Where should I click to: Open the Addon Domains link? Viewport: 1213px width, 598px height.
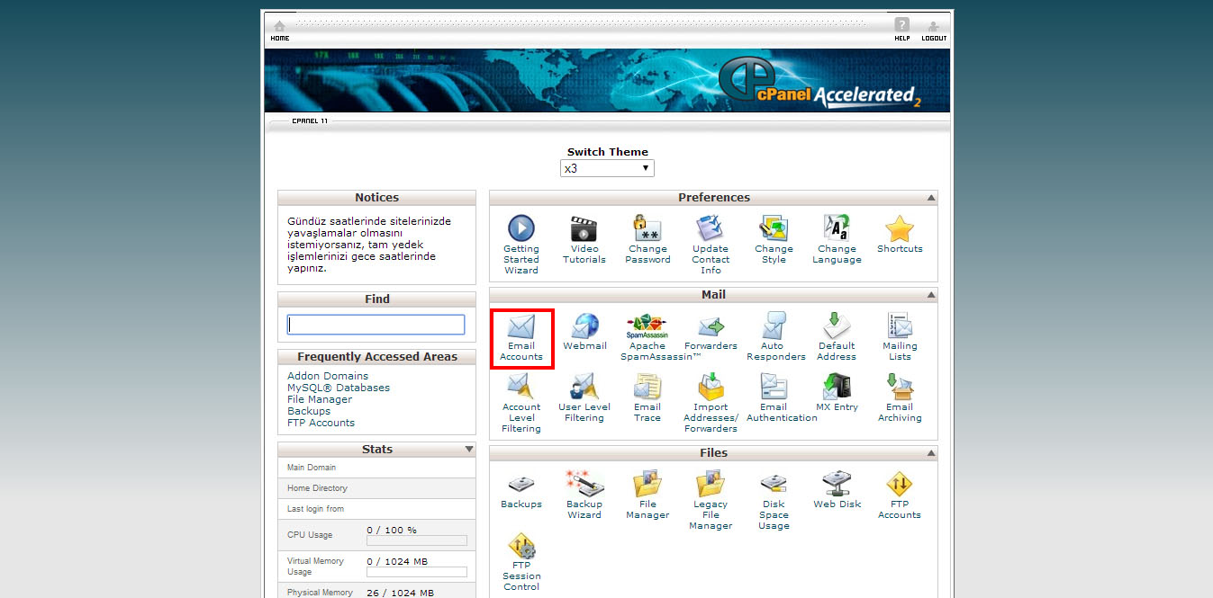point(327,375)
